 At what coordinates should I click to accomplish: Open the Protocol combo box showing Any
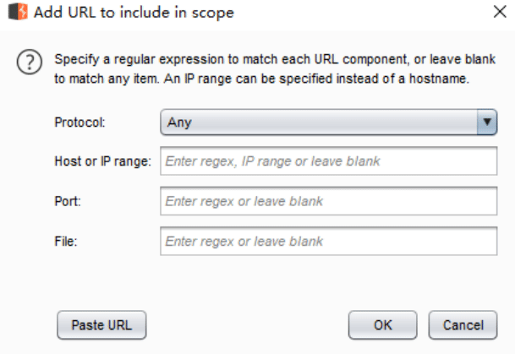[329, 123]
